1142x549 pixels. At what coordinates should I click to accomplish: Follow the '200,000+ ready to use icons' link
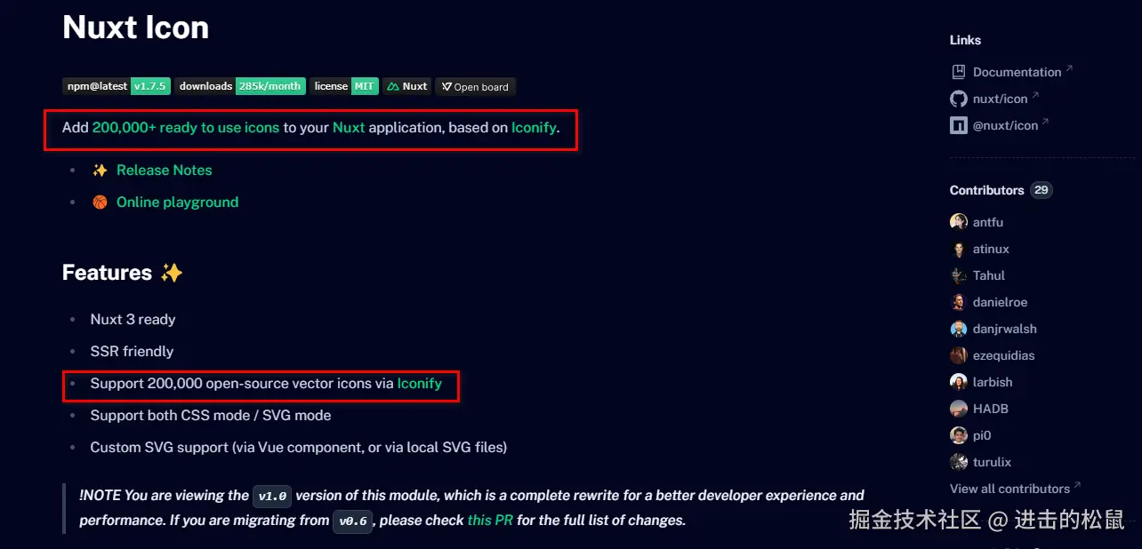tap(186, 127)
